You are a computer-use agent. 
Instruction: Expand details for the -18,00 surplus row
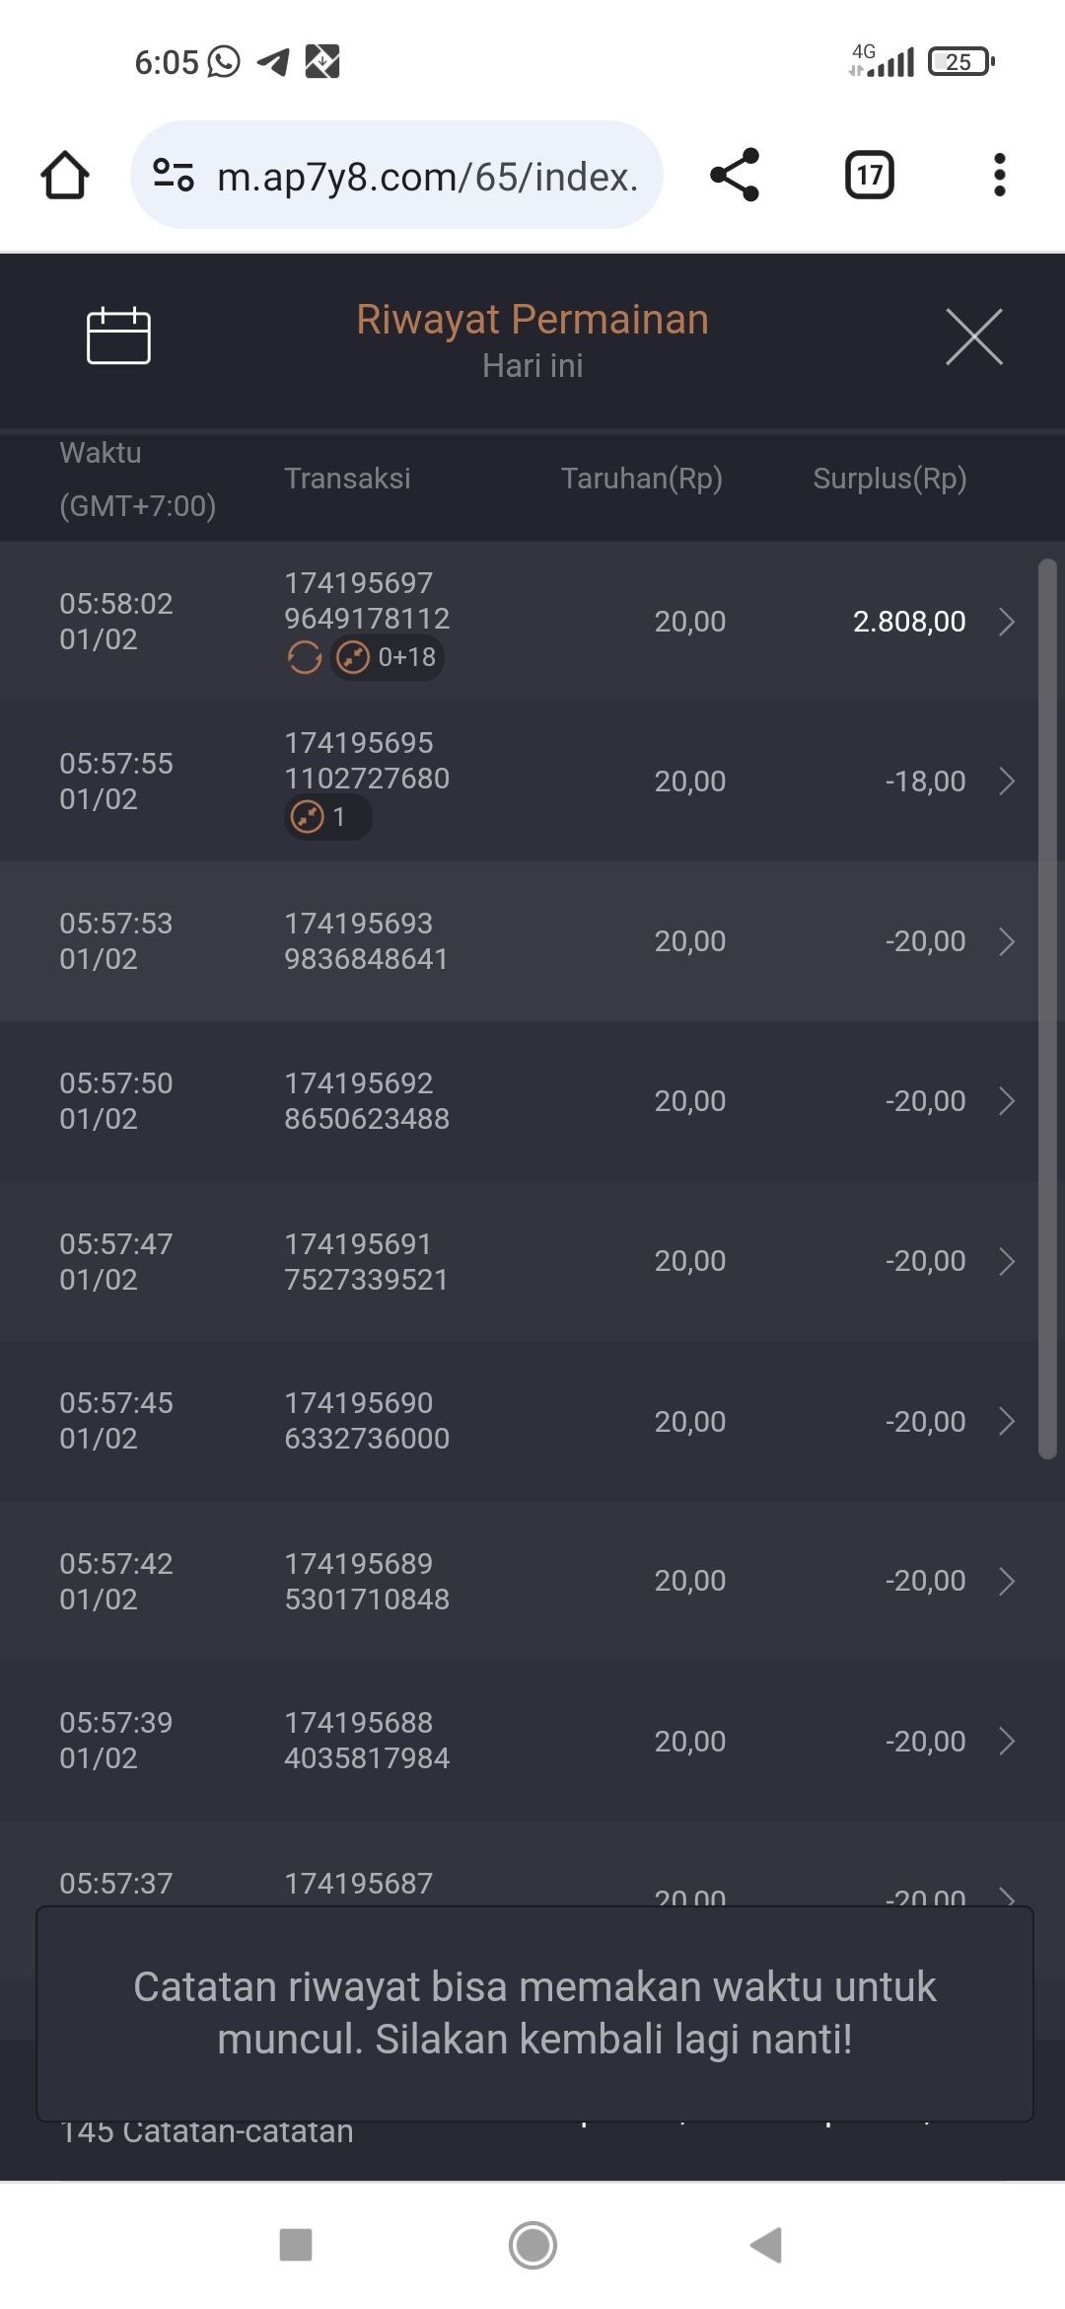[1006, 782]
